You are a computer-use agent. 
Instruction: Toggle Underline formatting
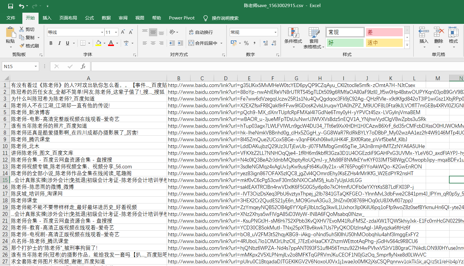click(x=67, y=43)
